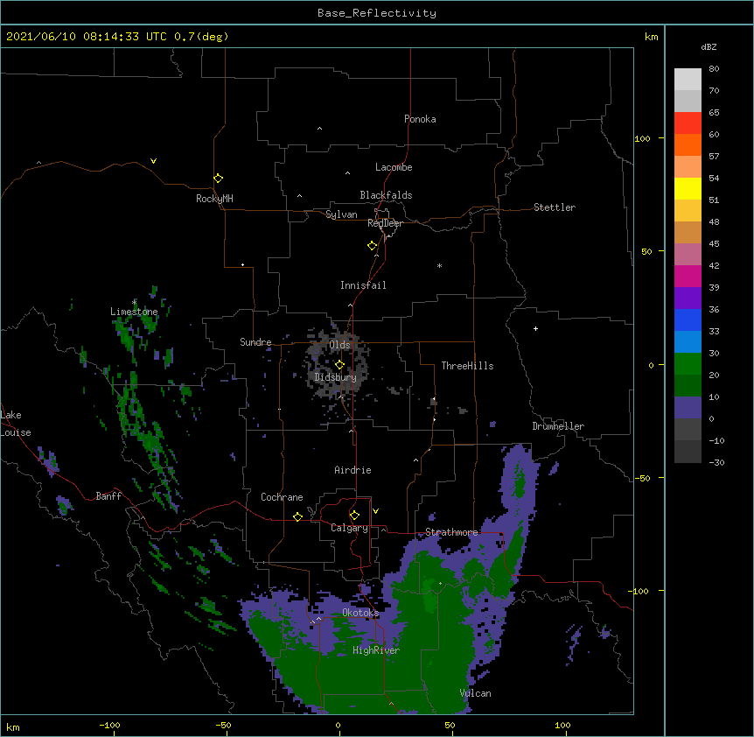Click the Cochrane city label

pyautogui.click(x=282, y=497)
